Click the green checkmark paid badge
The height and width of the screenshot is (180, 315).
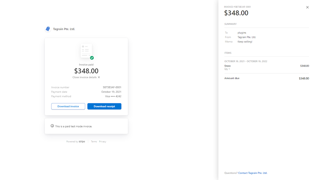(92, 58)
